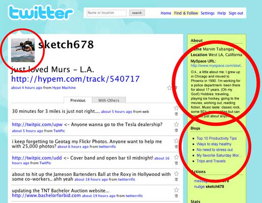Open Top 10 Productivity Tips blog

click(217, 138)
